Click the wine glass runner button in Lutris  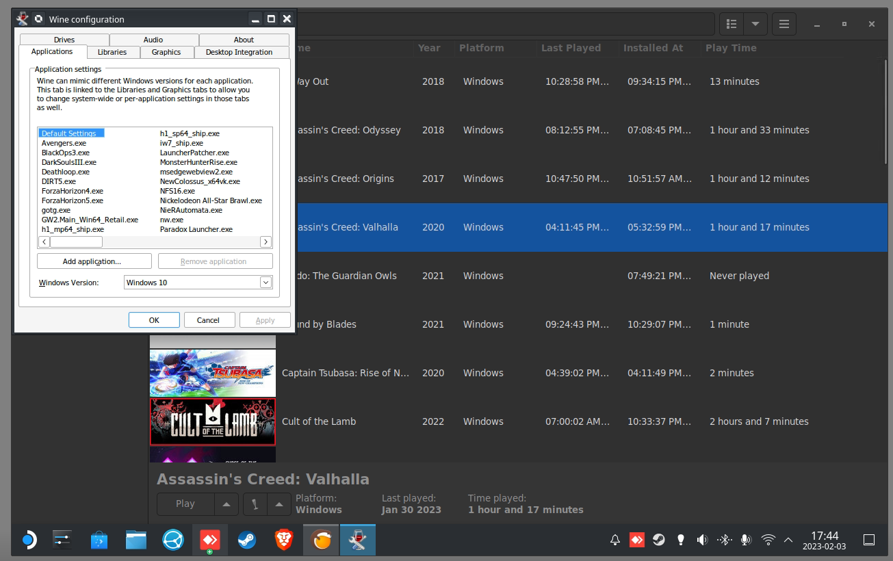tap(255, 504)
